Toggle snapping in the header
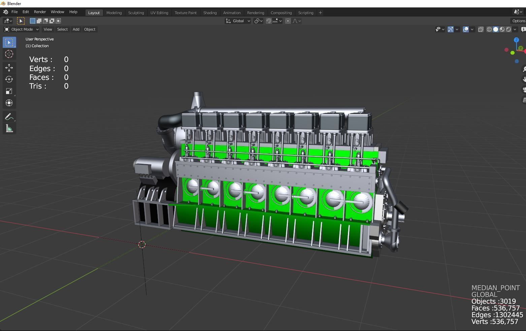This screenshot has height=331, width=526. pyautogui.click(x=269, y=21)
